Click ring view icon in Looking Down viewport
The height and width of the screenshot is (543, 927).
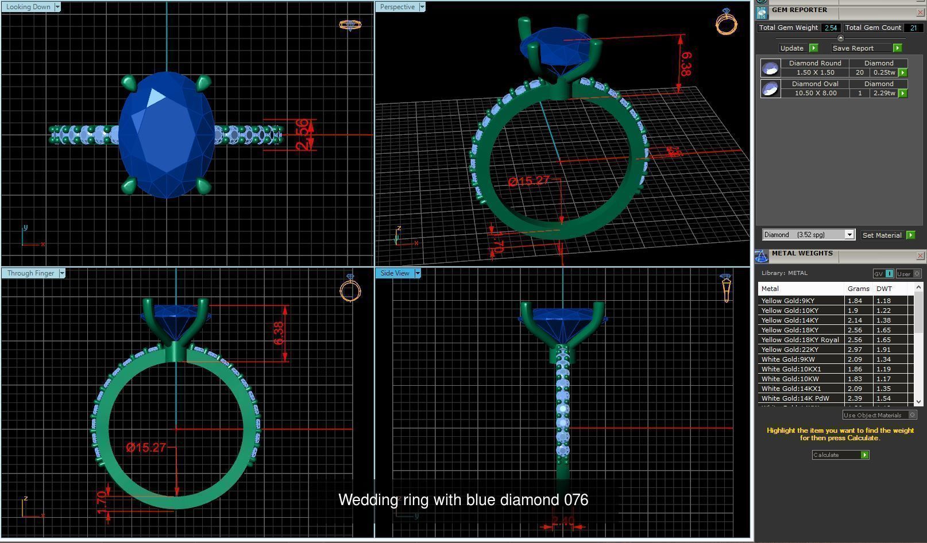350,25
